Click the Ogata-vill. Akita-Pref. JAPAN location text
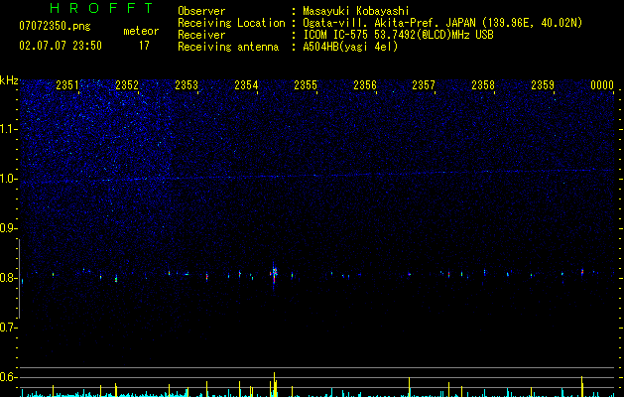The height and width of the screenshot is (397, 624). pos(442,23)
